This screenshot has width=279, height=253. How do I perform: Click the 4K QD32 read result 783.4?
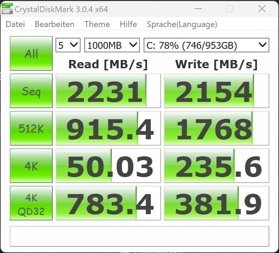[x=108, y=203]
